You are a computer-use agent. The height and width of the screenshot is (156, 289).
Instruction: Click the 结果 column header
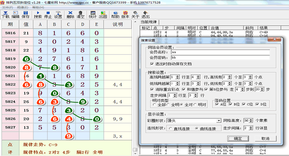coord(269,28)
